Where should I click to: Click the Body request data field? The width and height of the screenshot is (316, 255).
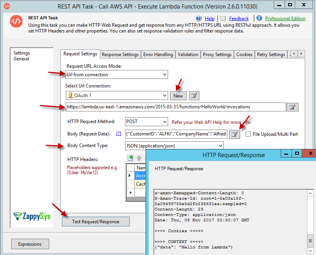[x=176, y=134]
